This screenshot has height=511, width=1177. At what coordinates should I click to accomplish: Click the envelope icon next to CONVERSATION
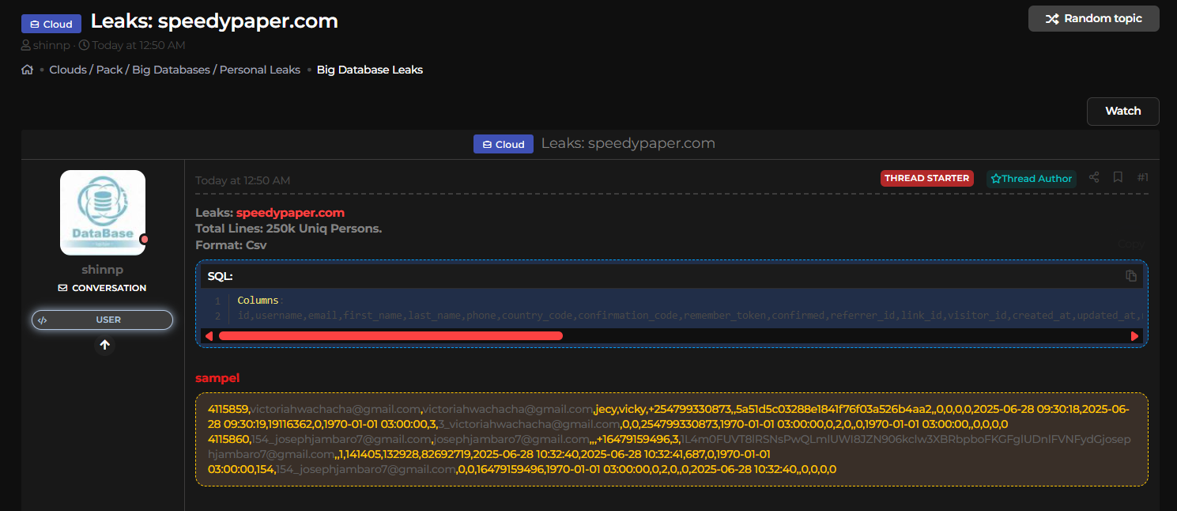tap(63, 289)
